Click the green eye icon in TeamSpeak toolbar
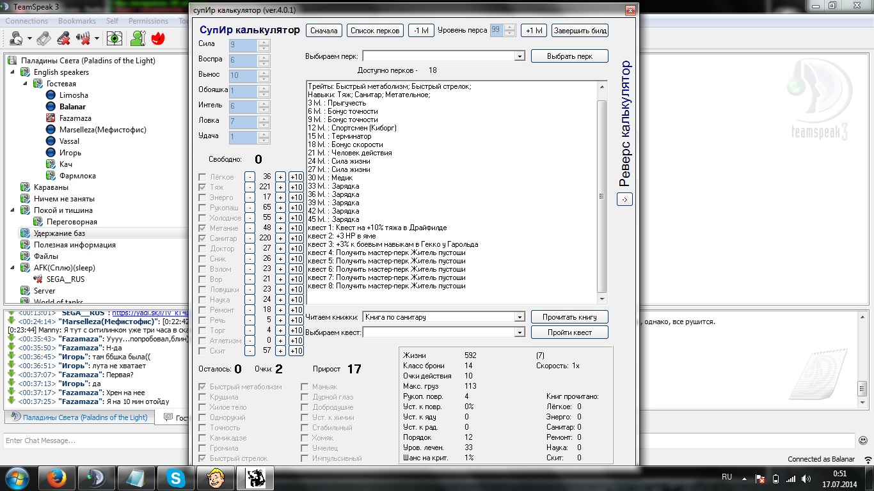874x491 pixels. (x=115, y=38)
